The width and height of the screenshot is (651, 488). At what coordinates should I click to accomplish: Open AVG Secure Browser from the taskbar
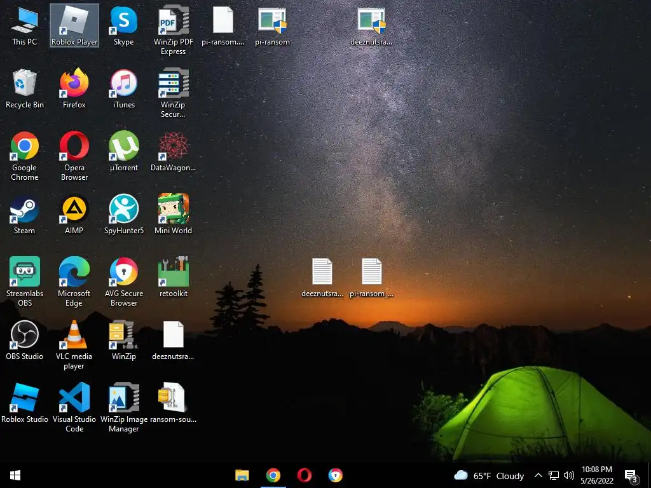336,475
